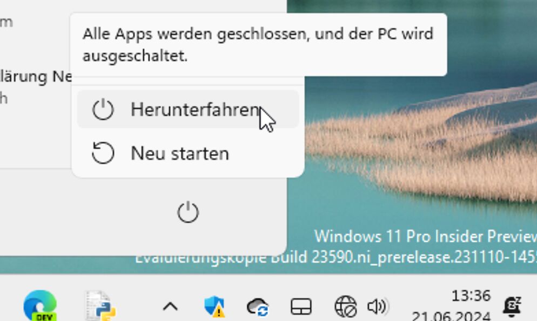Click the virtual touchpad tray icon
Screen dimensions: 537x321
pos(301,306)
